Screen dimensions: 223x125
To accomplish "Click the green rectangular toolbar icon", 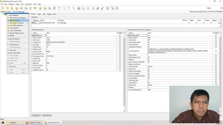I will point(35,8).
